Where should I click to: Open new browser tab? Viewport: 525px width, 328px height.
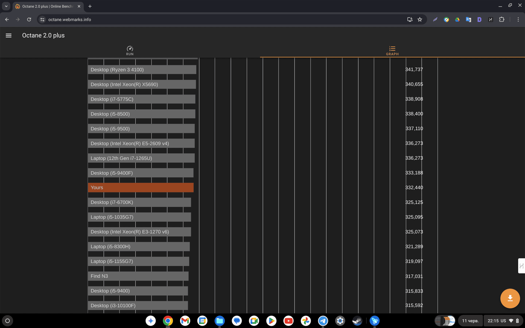pyautogui.click(x=90, y=7)
